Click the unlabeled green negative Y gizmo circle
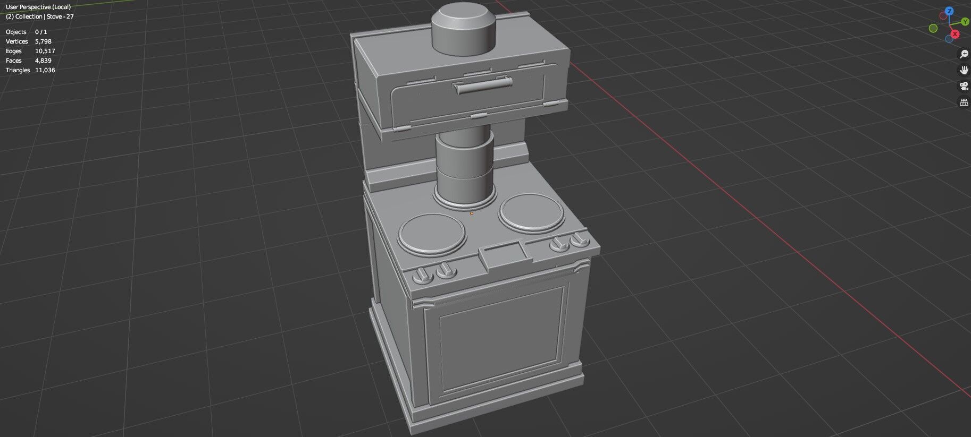Image resolution: width=971 pixels, height=437 pixels. pyautogui.click(x=933, y=28)
